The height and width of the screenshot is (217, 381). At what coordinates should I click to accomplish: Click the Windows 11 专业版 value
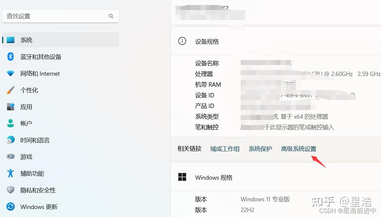(x=265, y=199)
